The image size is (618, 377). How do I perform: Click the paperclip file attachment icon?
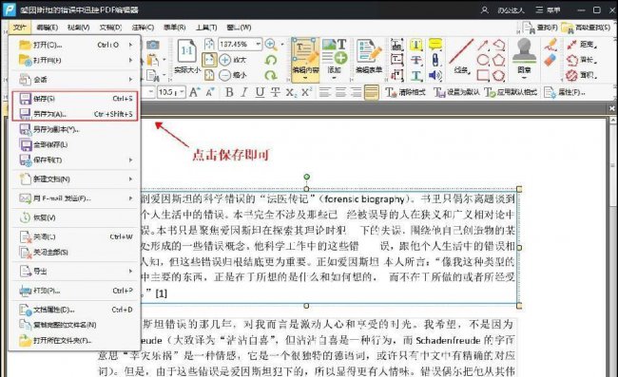(x=435, y=60)
